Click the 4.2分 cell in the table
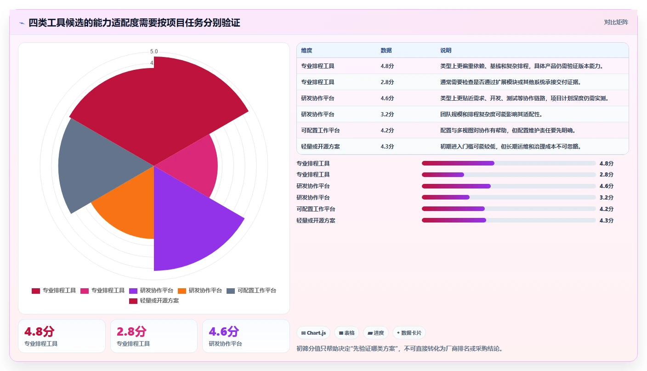 coord(387,131)
